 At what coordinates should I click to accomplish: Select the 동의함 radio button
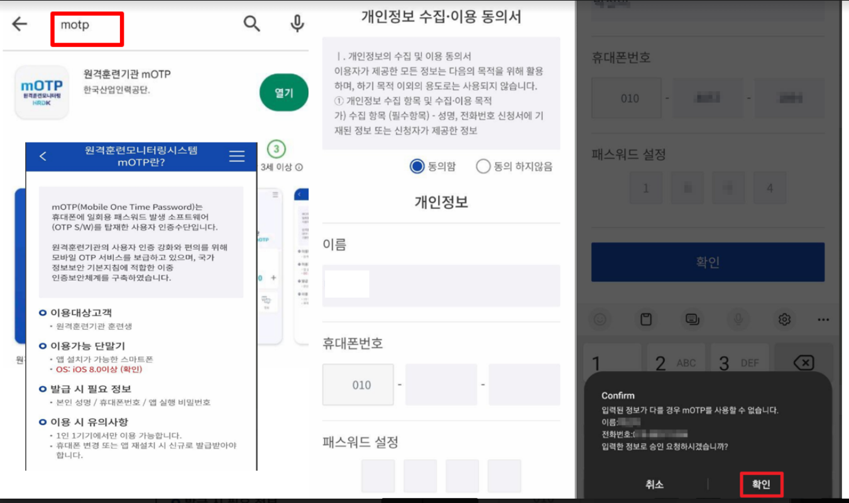[417, 166]
